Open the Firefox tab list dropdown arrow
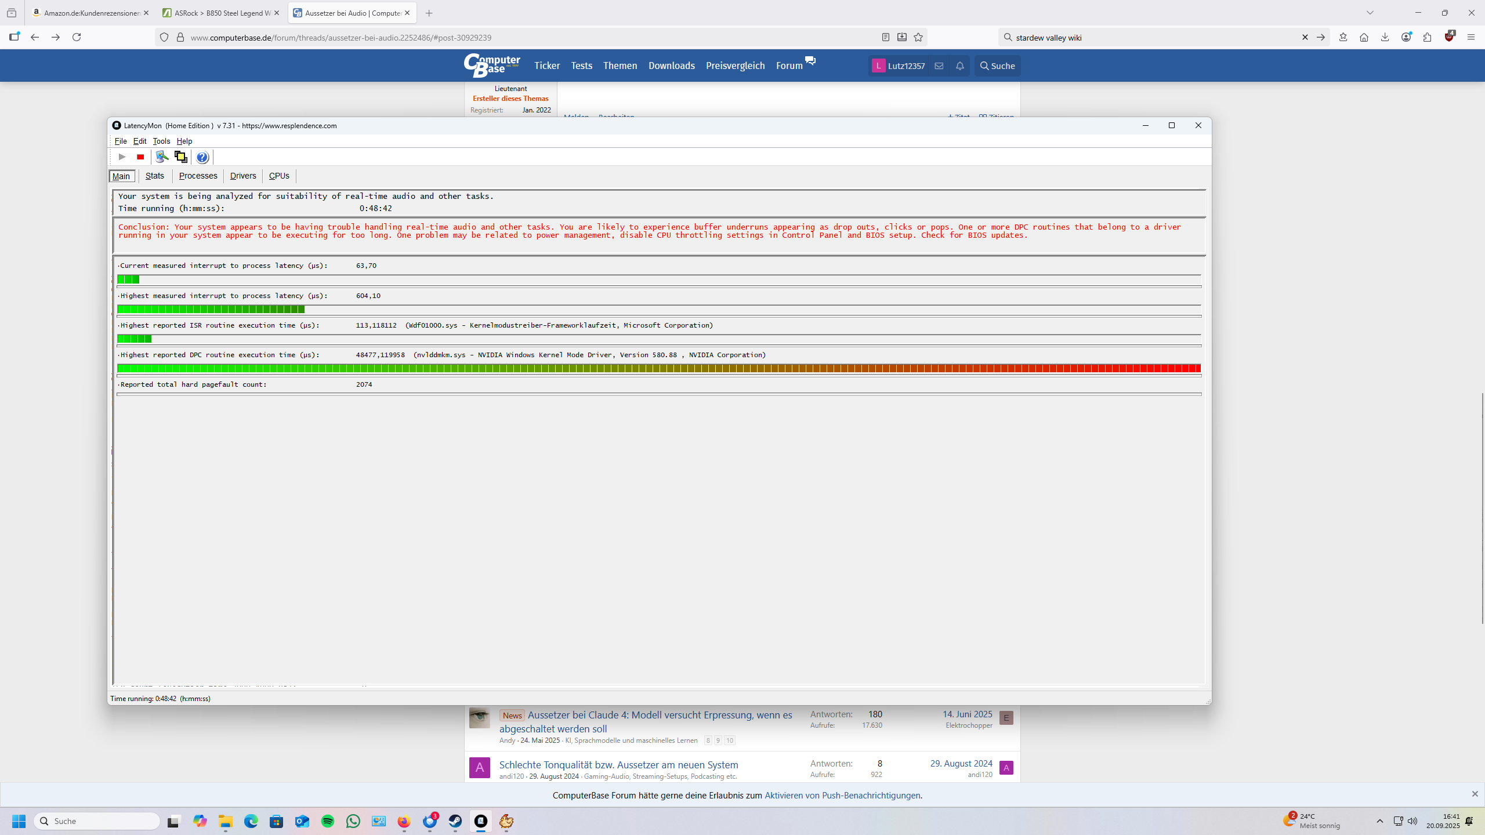Image resolution: width=1485 pixels, height=835 pixels. [x=1370, y=13]
